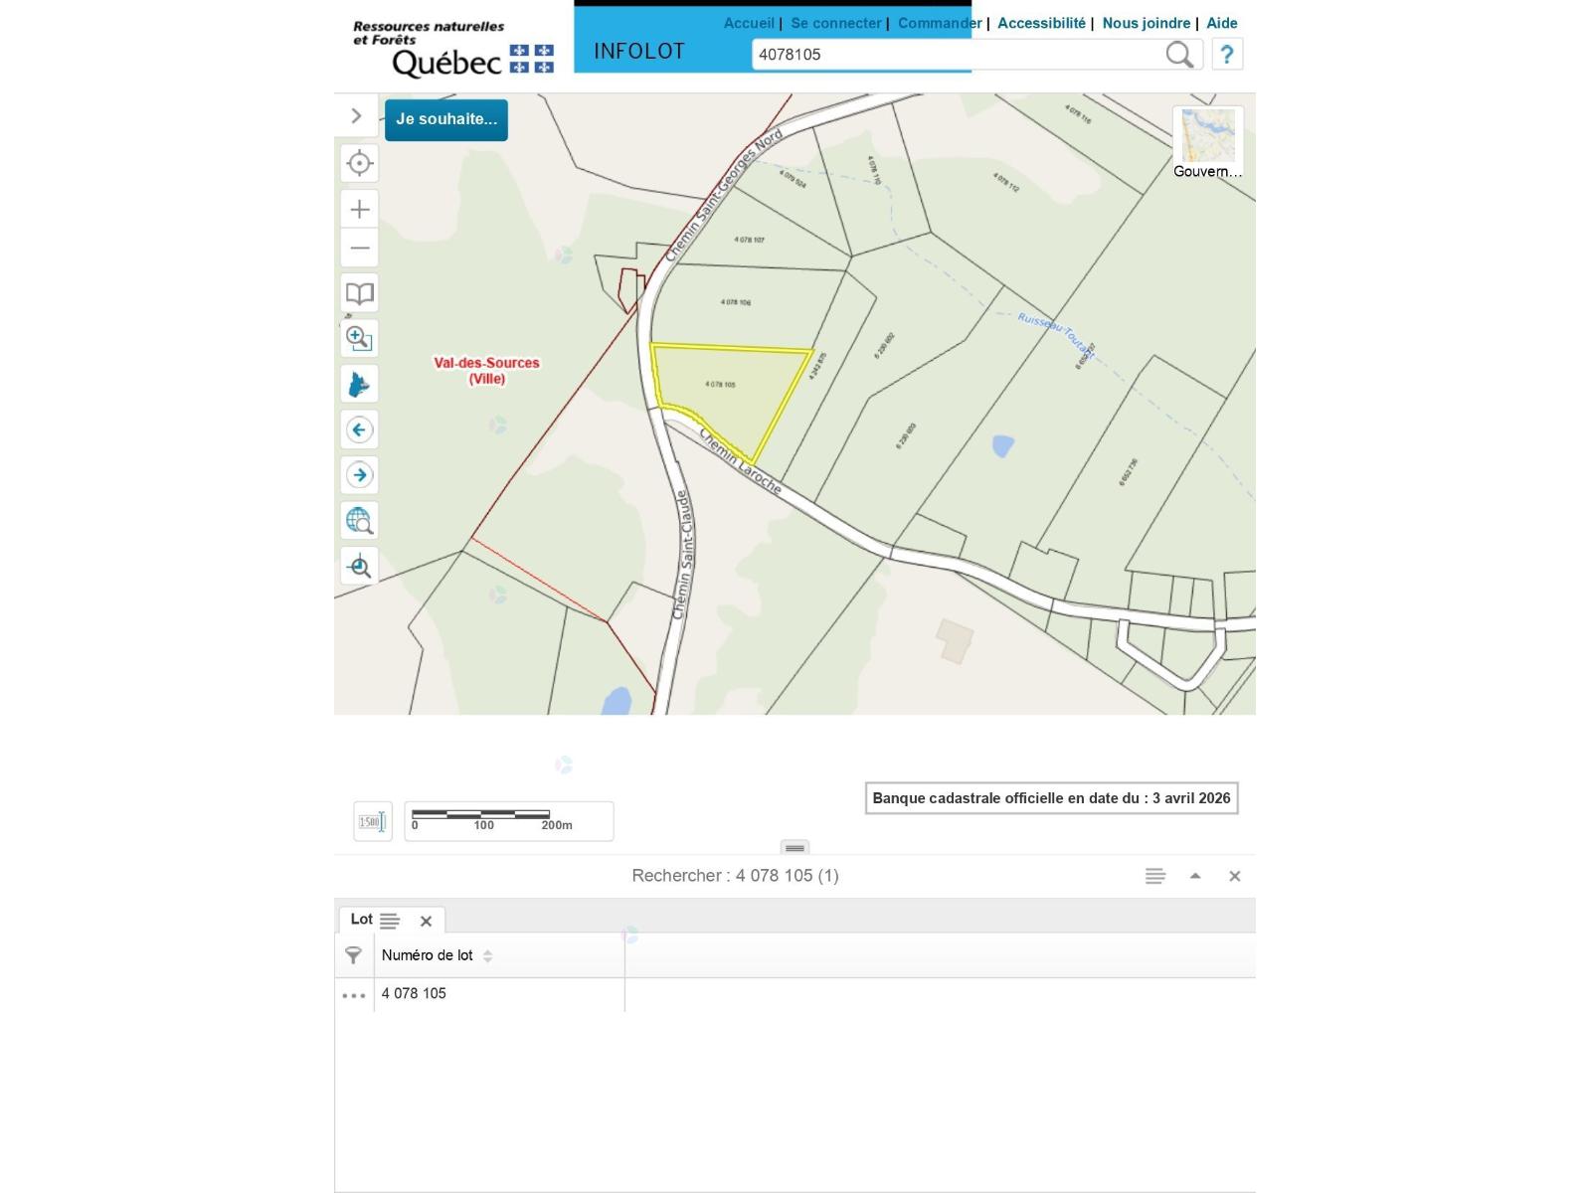Click the Val-des-Sources (Ville) map label
1591x1193 pixels.
tap(486, 371)
